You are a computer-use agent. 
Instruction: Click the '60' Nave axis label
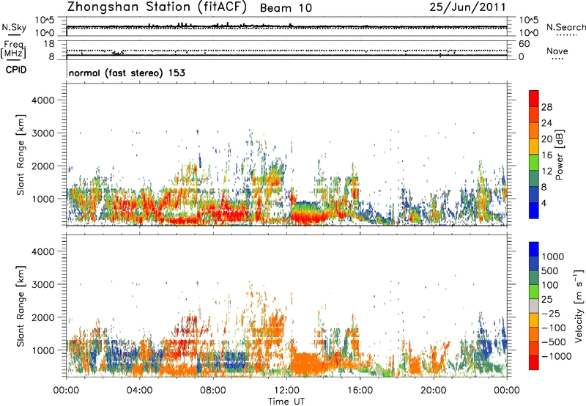[524, 44]
